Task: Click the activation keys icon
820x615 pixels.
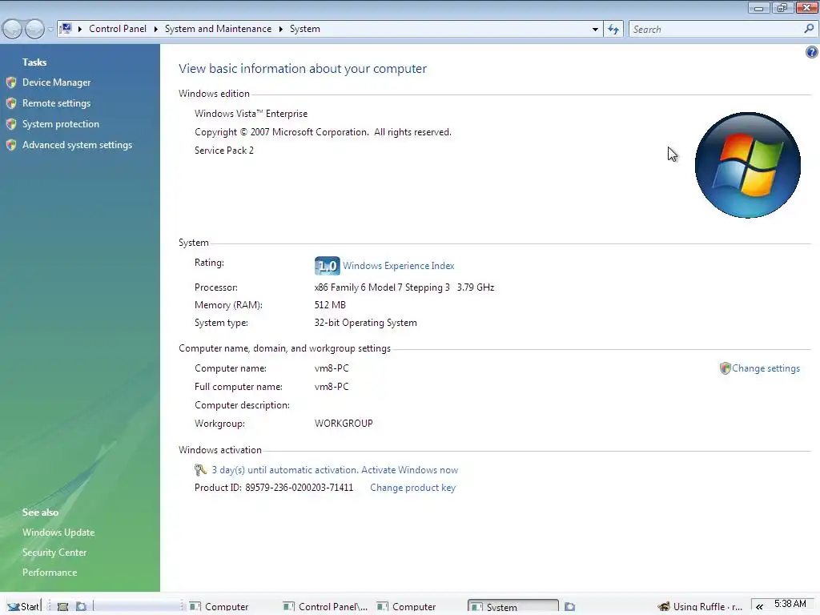Action: point(200,469)
